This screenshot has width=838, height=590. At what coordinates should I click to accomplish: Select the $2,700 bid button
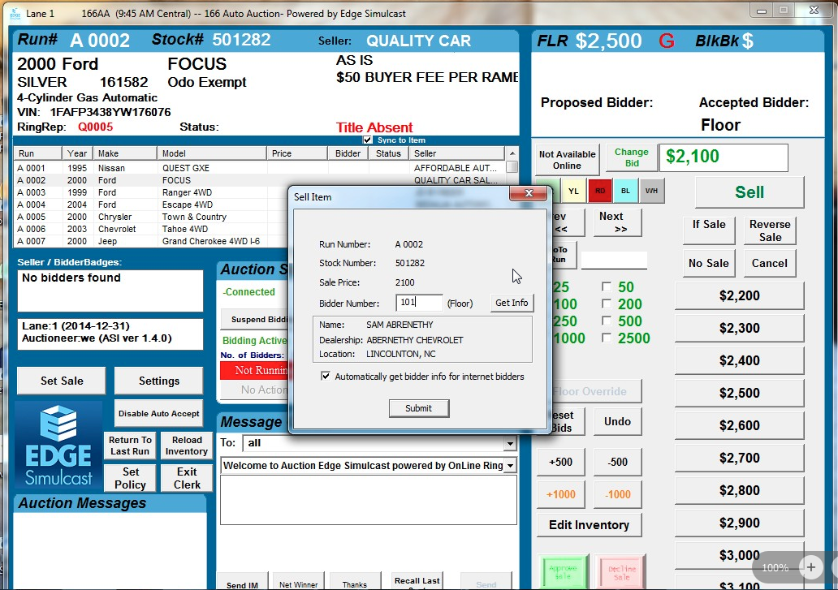(x=739, y=458)
